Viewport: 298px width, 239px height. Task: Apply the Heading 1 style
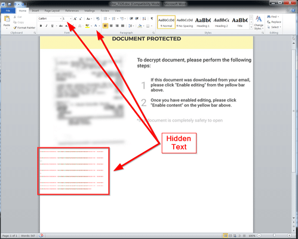coord(203,22)
